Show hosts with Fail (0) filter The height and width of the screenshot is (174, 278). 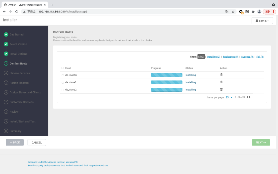point(260,57)
